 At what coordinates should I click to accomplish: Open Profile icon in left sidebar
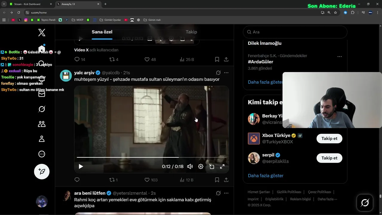(x=42, y=139)
